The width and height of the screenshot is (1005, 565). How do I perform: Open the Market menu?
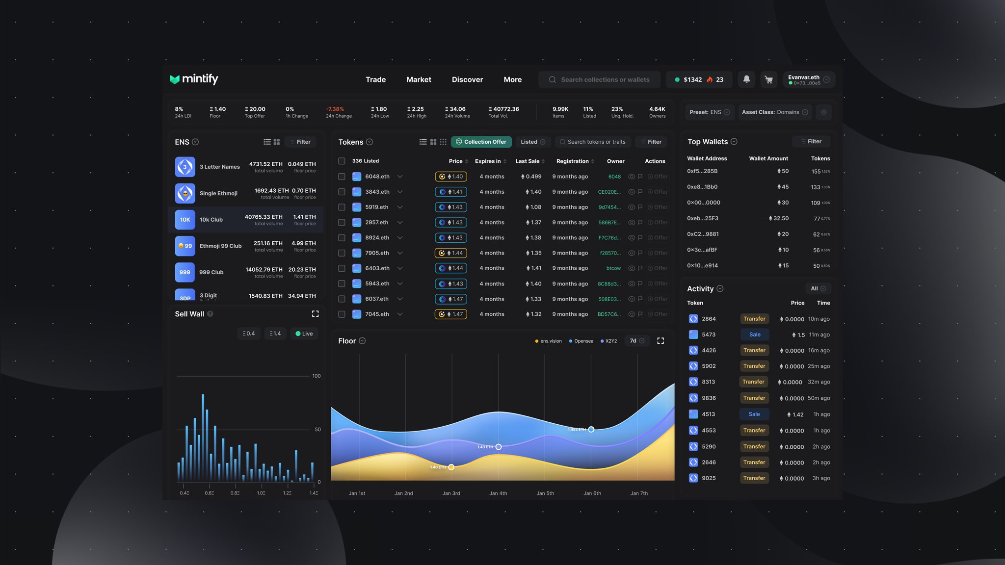click(419, 79)
